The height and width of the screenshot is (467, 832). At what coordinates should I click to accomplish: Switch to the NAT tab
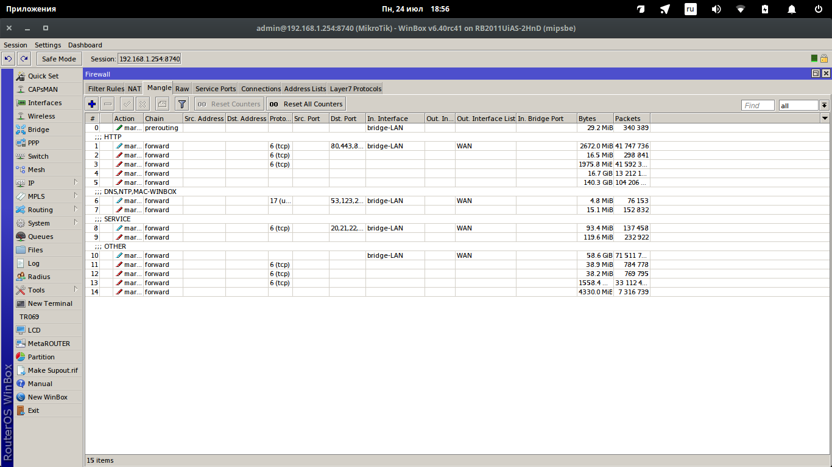[134, 89]
